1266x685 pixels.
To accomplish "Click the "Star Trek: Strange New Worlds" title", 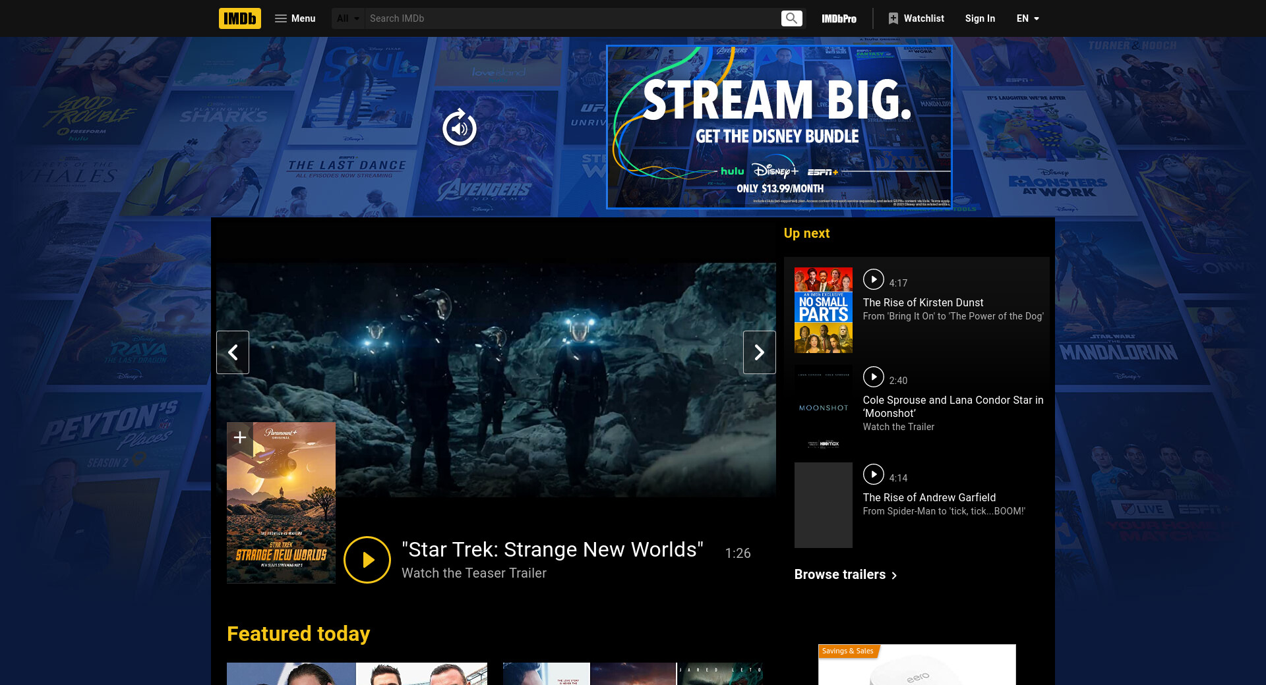I will coord(553,549).
